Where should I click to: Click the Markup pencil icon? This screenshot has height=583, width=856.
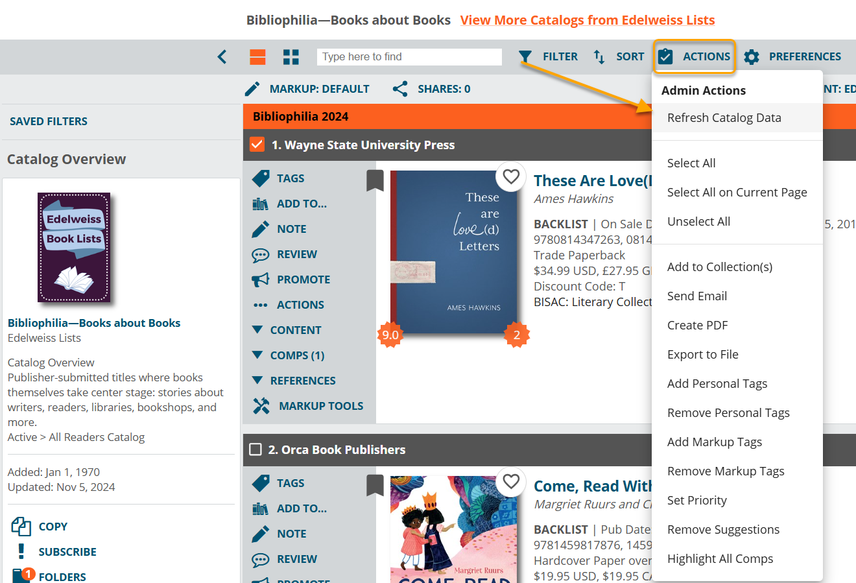252,89
